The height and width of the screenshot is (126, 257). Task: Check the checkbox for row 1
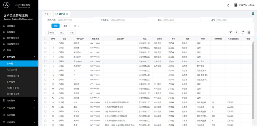pos(45,43)
